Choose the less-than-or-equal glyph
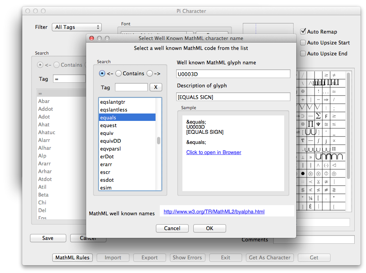Image resolution: width=366 pixels, height=273 pixels. (x=334, y=124)
